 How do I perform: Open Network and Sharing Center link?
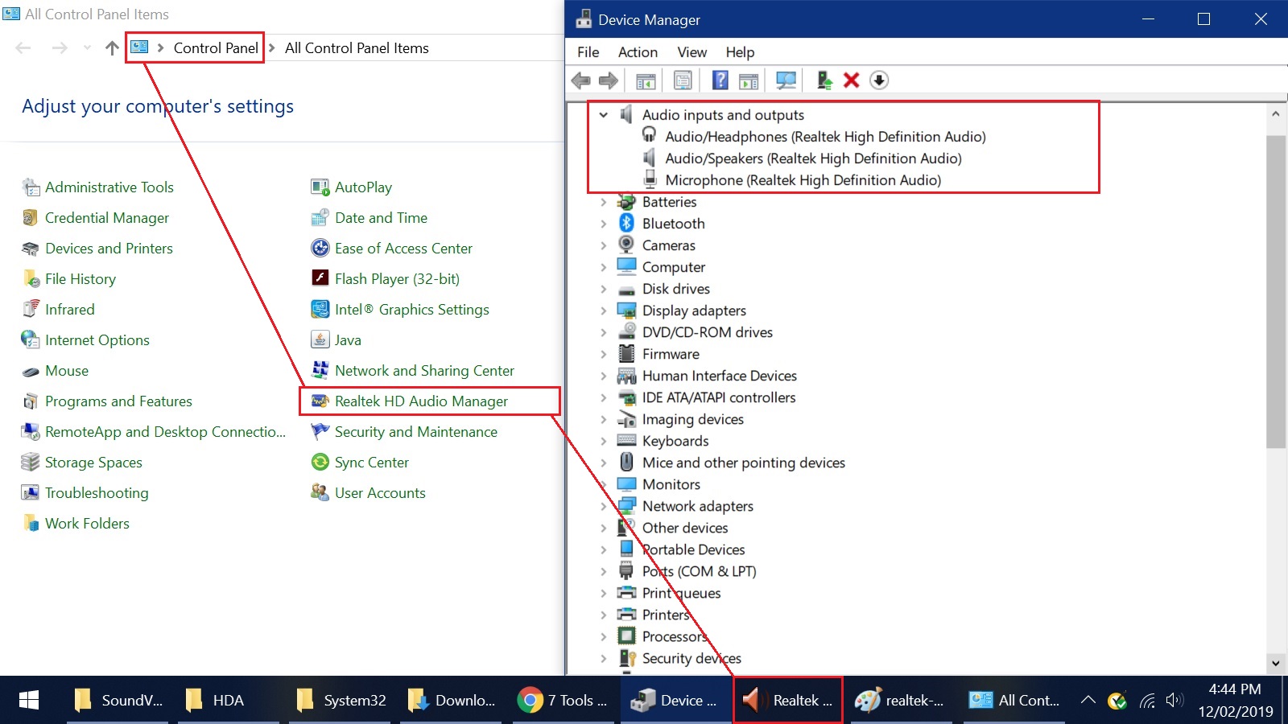click(424, 371)
